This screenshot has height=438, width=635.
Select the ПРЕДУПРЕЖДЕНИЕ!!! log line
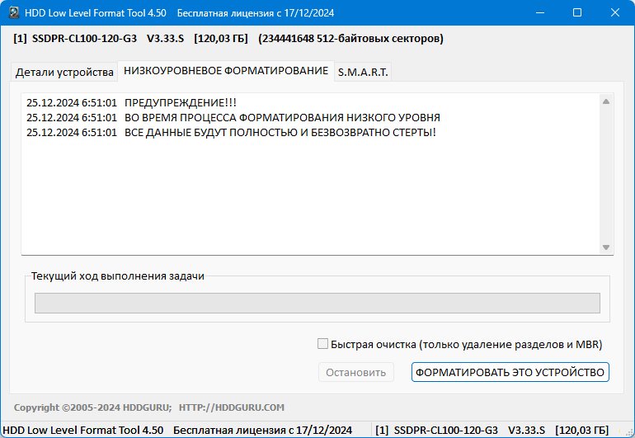[132, 102]
